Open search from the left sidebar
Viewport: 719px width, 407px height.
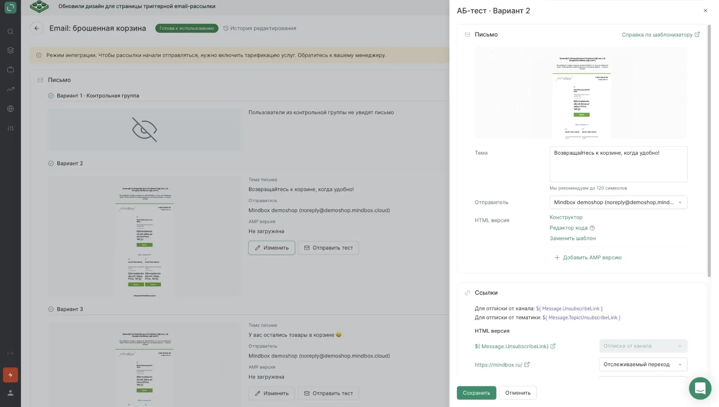pyautogui.click(x=10, y=31)
